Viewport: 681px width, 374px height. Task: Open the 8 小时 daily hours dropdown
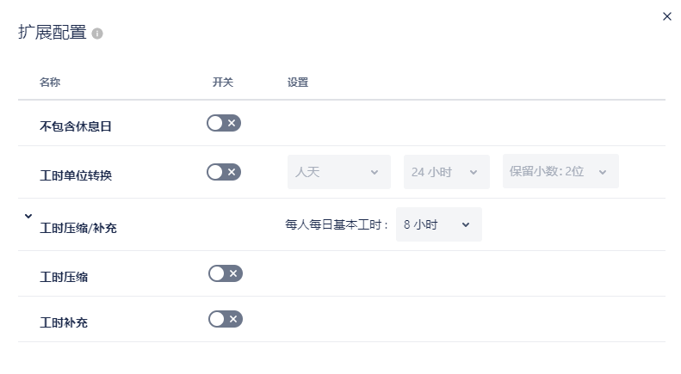[x=438, y=224]
